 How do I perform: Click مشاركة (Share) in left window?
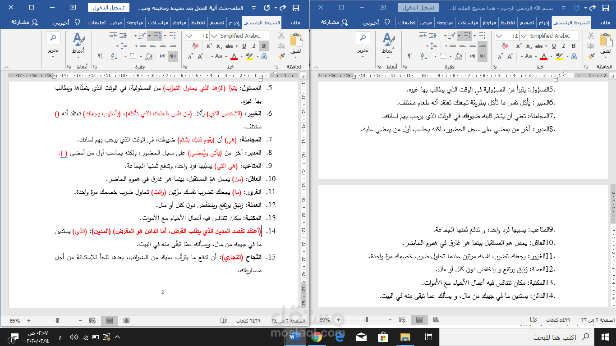(x=25, y=23)
